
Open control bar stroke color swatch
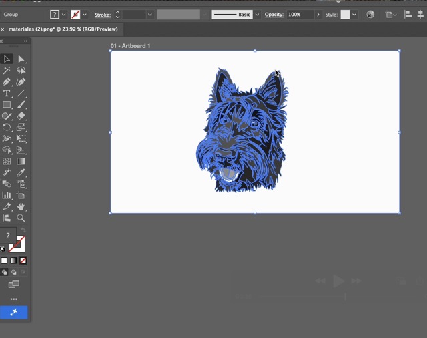pos(75,15)
